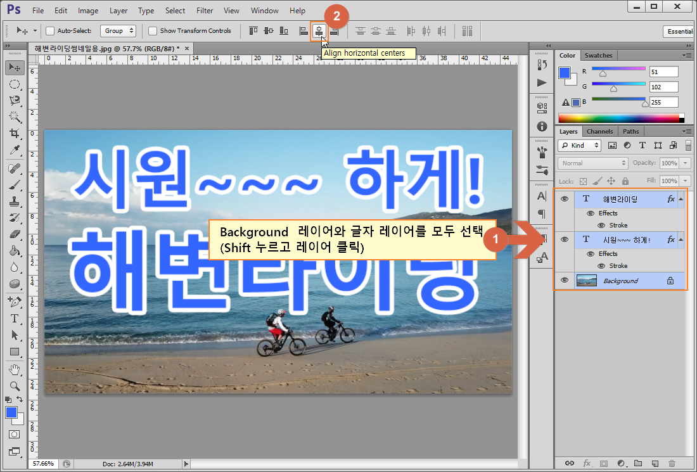Viewport: 697px width, 472px height.
Task: Select the Magic Wand tool
Action: coord(15,117)
